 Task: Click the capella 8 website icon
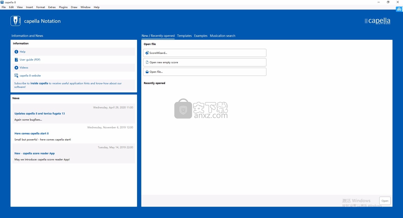tap(16, 76)
